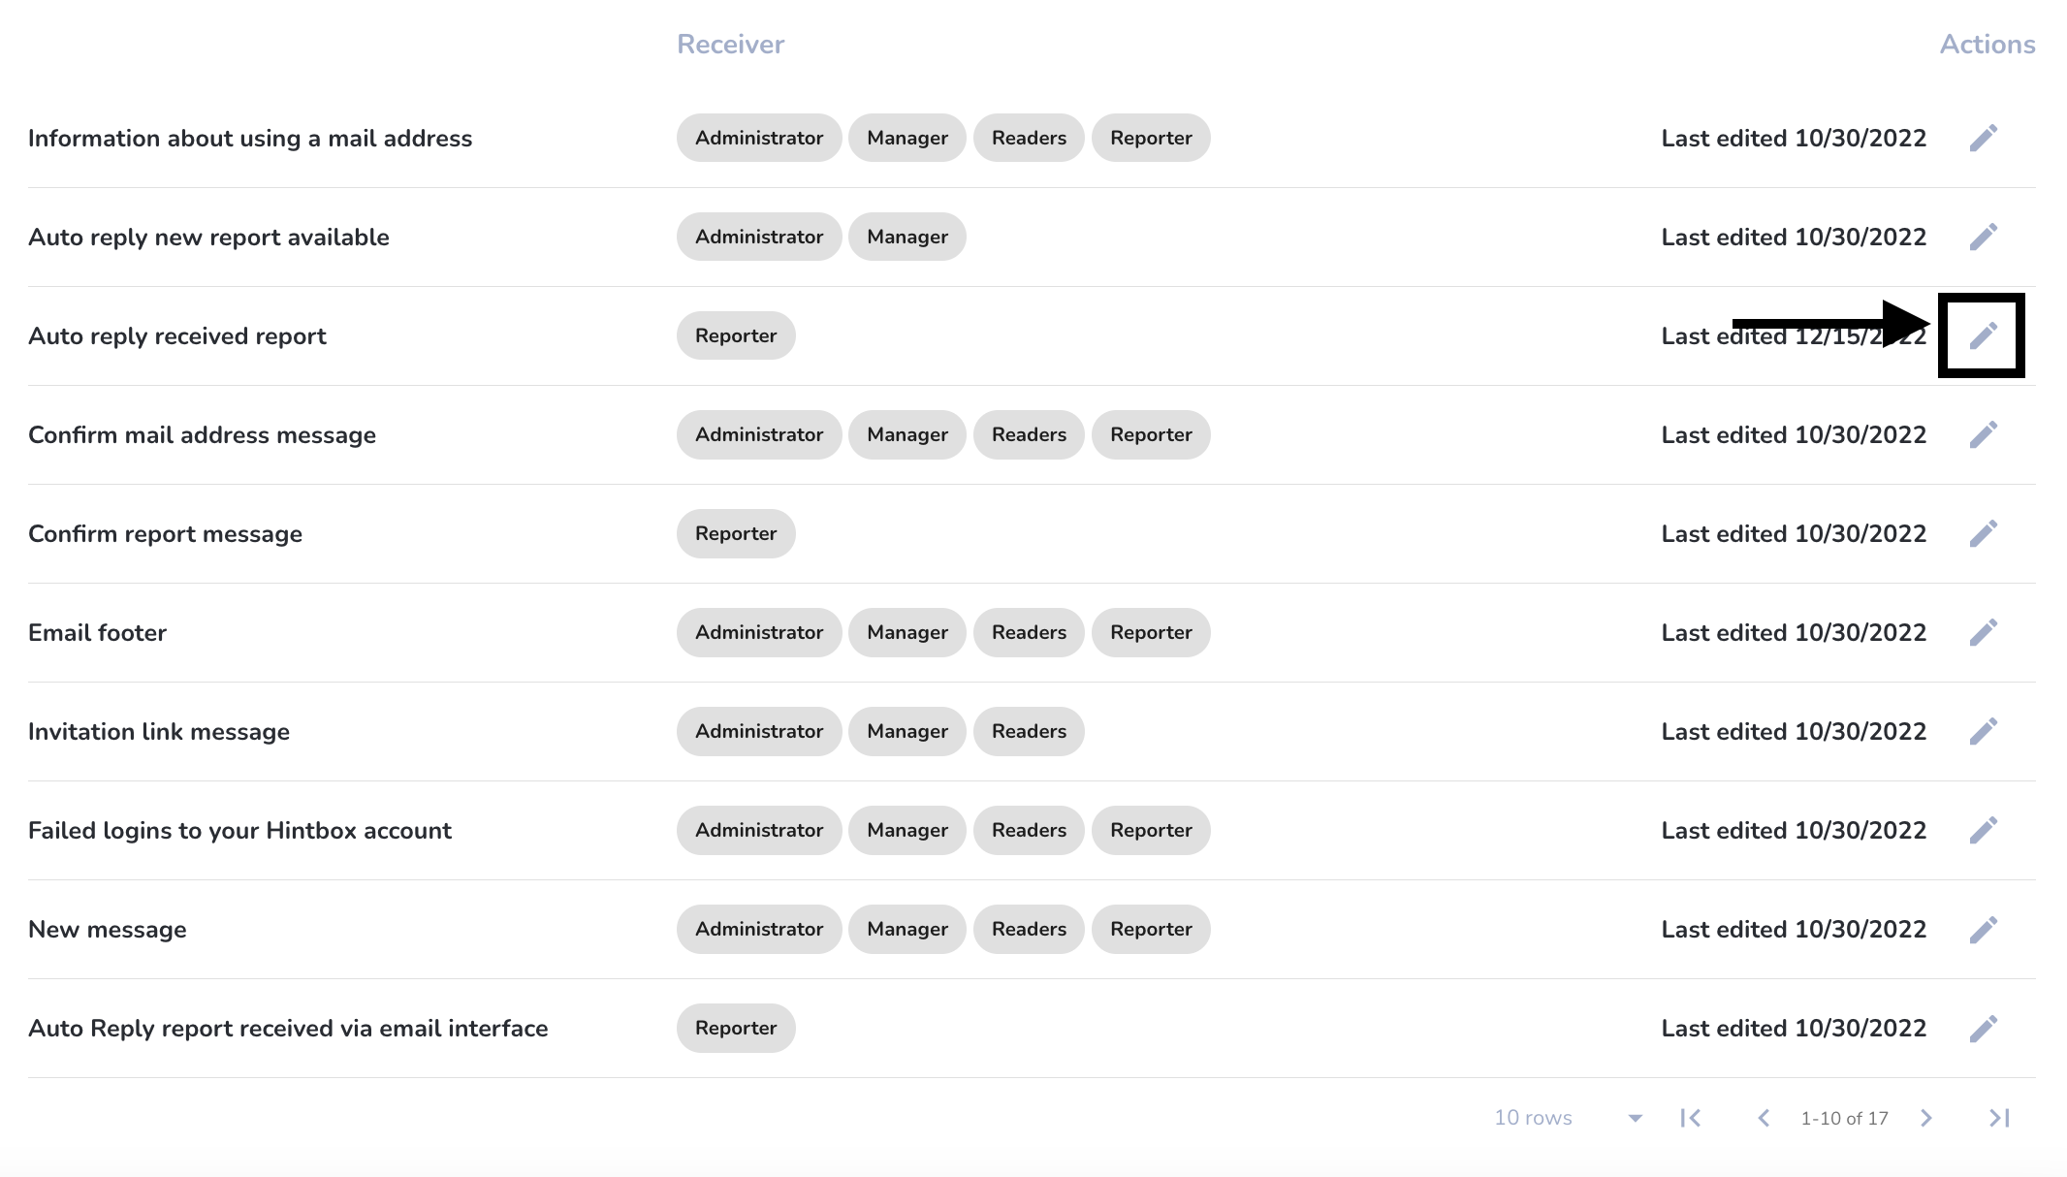Click Administrator chip in Auto reply new report row

759,237
